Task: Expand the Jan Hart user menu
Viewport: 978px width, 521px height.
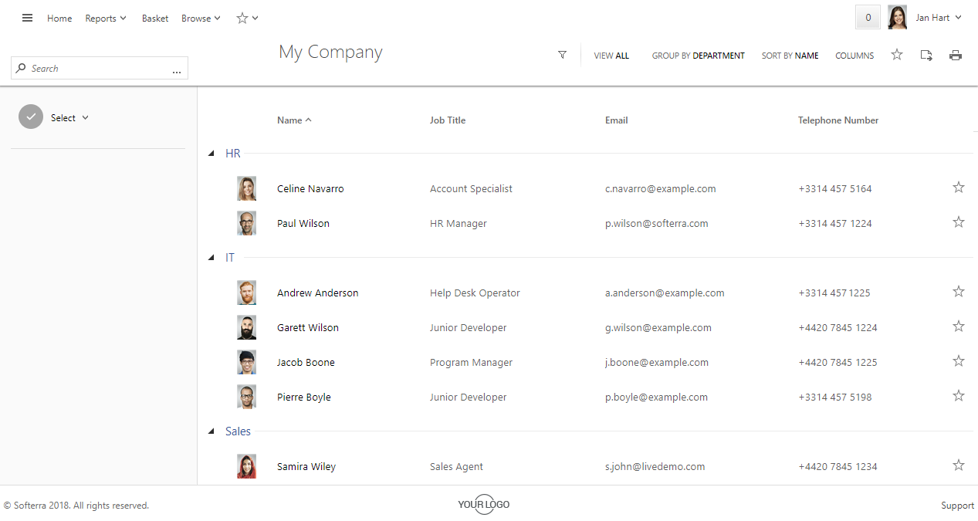Action: click(939, 18)
